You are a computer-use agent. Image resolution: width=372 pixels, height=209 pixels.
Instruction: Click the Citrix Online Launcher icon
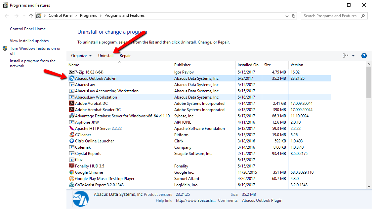tap(72, 141)
